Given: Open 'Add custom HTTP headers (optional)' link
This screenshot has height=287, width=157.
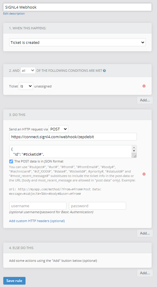Looking at the screenshot, I should [x=37, y=221].
